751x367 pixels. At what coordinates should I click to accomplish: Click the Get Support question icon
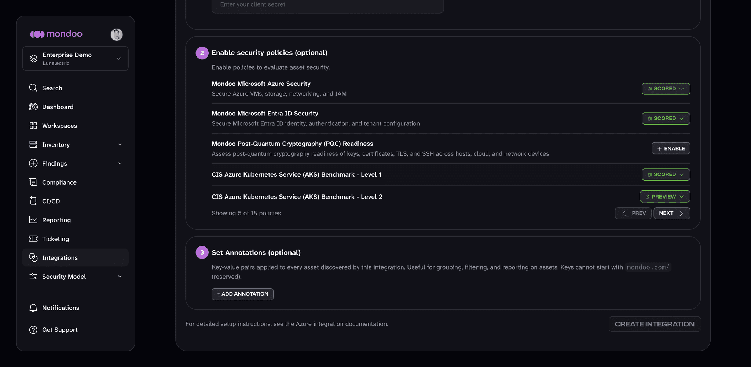(33, 330)
